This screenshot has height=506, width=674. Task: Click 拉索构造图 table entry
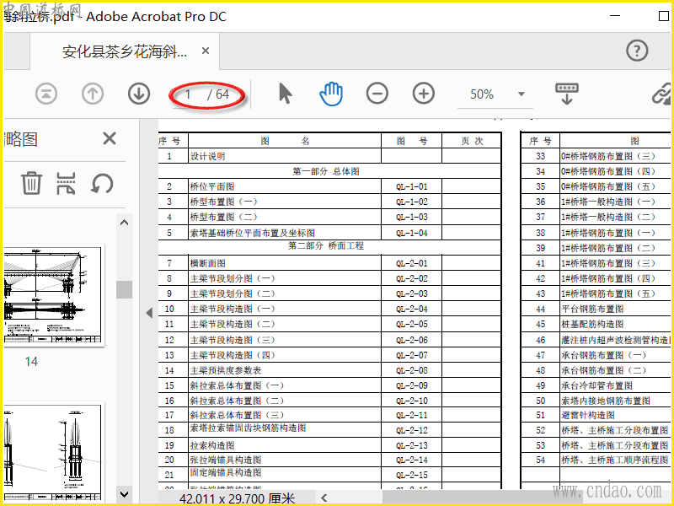(x=212, y=445)
